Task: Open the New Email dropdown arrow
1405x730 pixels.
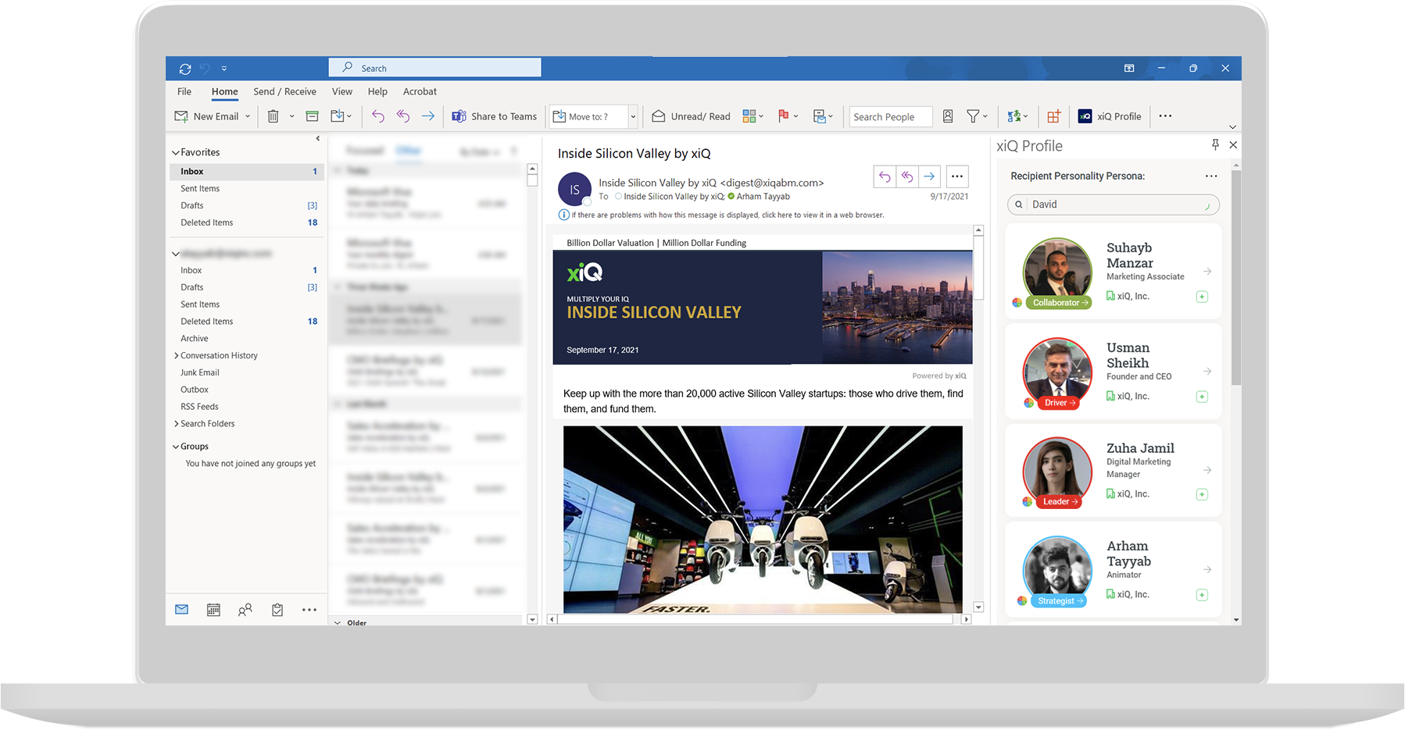Action: point(248,116)
